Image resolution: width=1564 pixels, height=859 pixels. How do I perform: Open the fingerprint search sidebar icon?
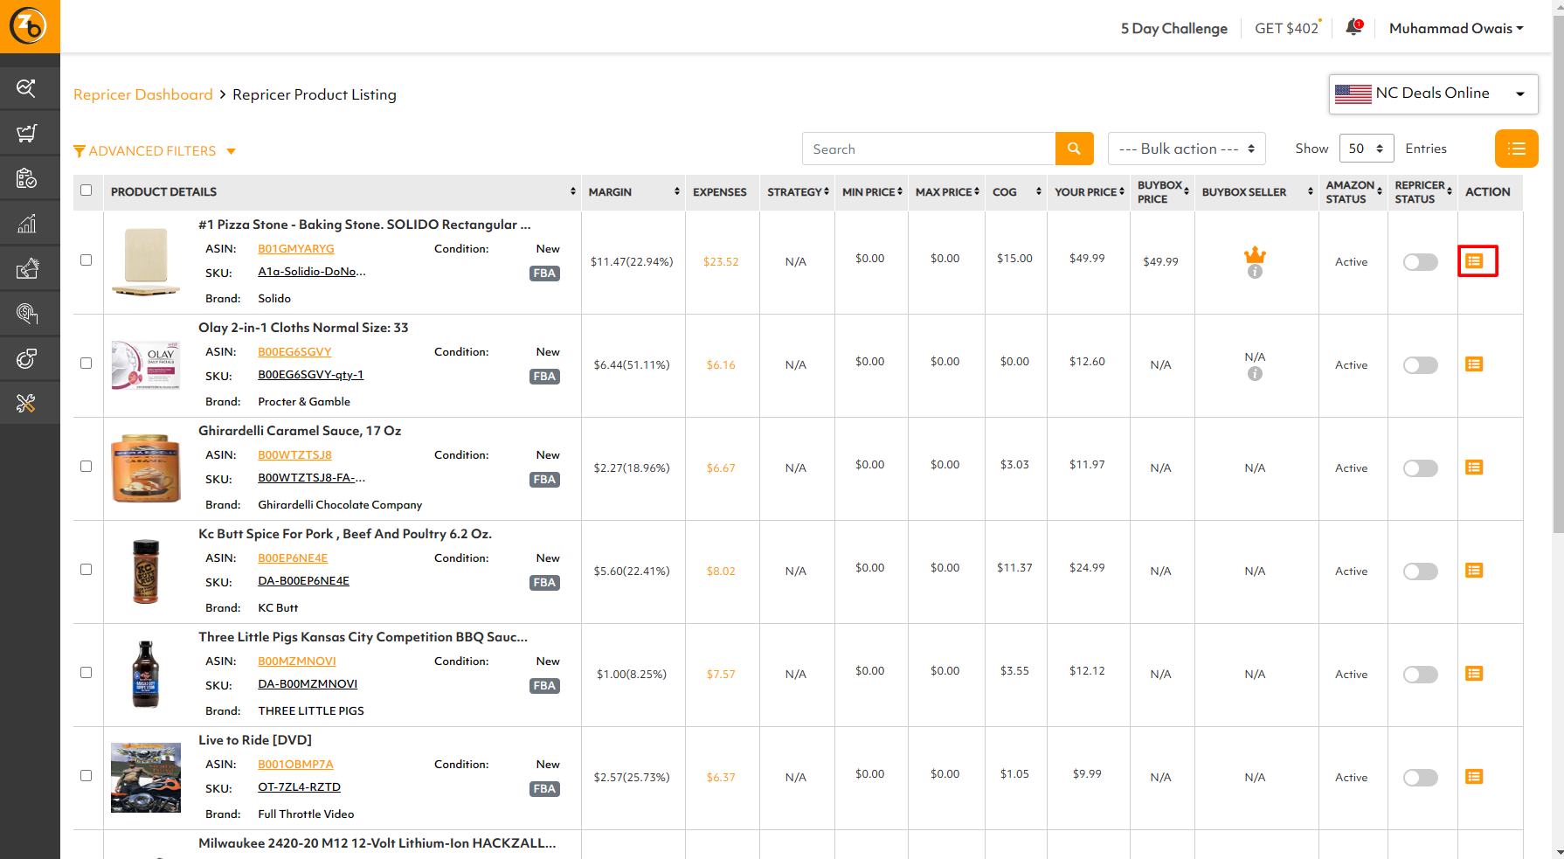27,314
